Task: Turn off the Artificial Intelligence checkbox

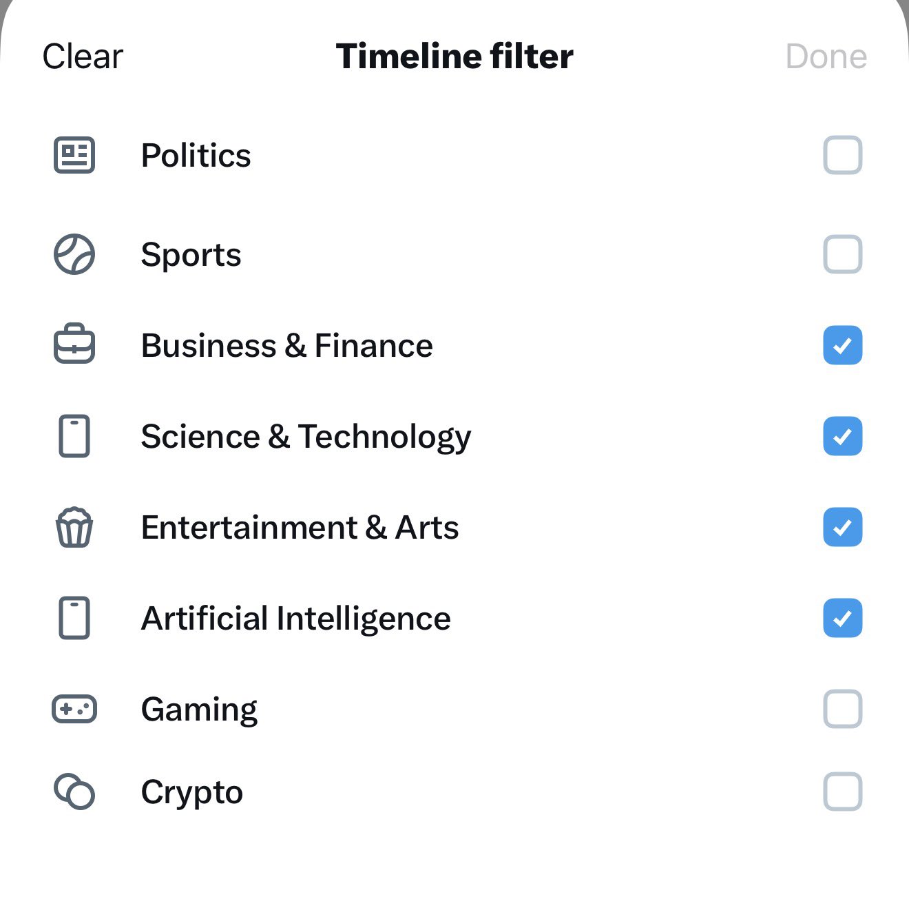Action: point(842,618)
